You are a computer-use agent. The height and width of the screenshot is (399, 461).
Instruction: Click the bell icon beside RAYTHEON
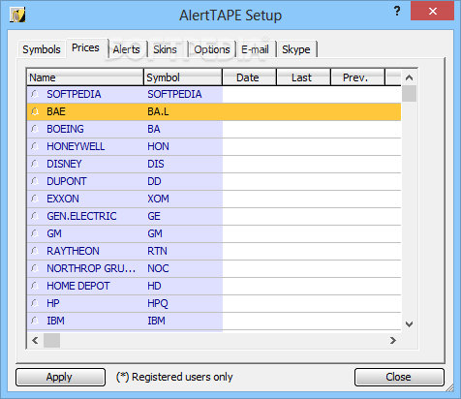click(x=35, y=251)
